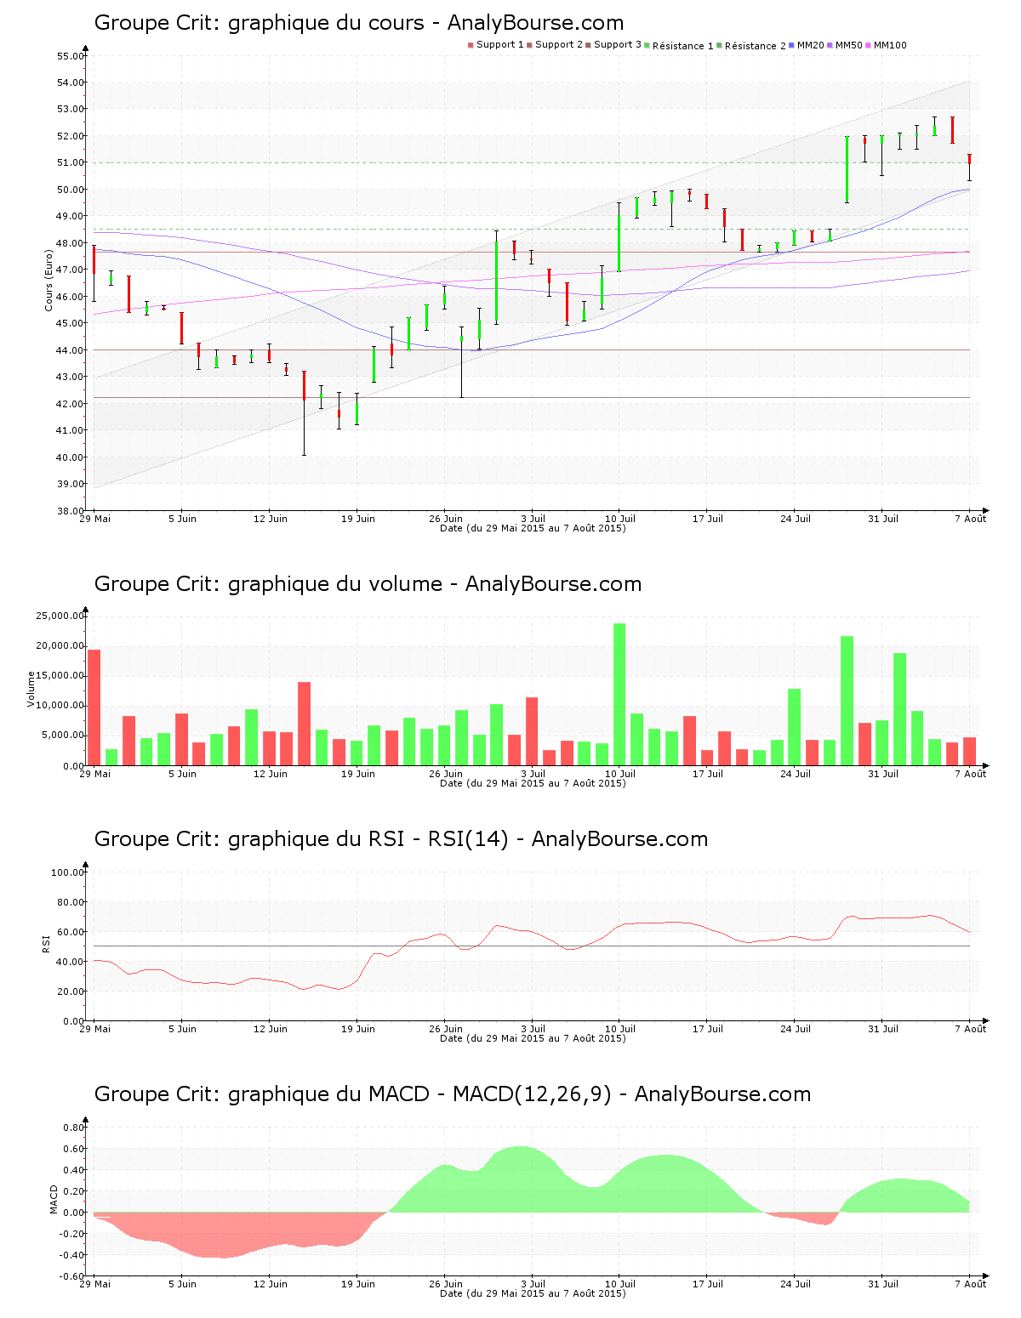Click the date range caption under price chart
Viewport: 1021px width, 1318px height.
pos(533,528)
